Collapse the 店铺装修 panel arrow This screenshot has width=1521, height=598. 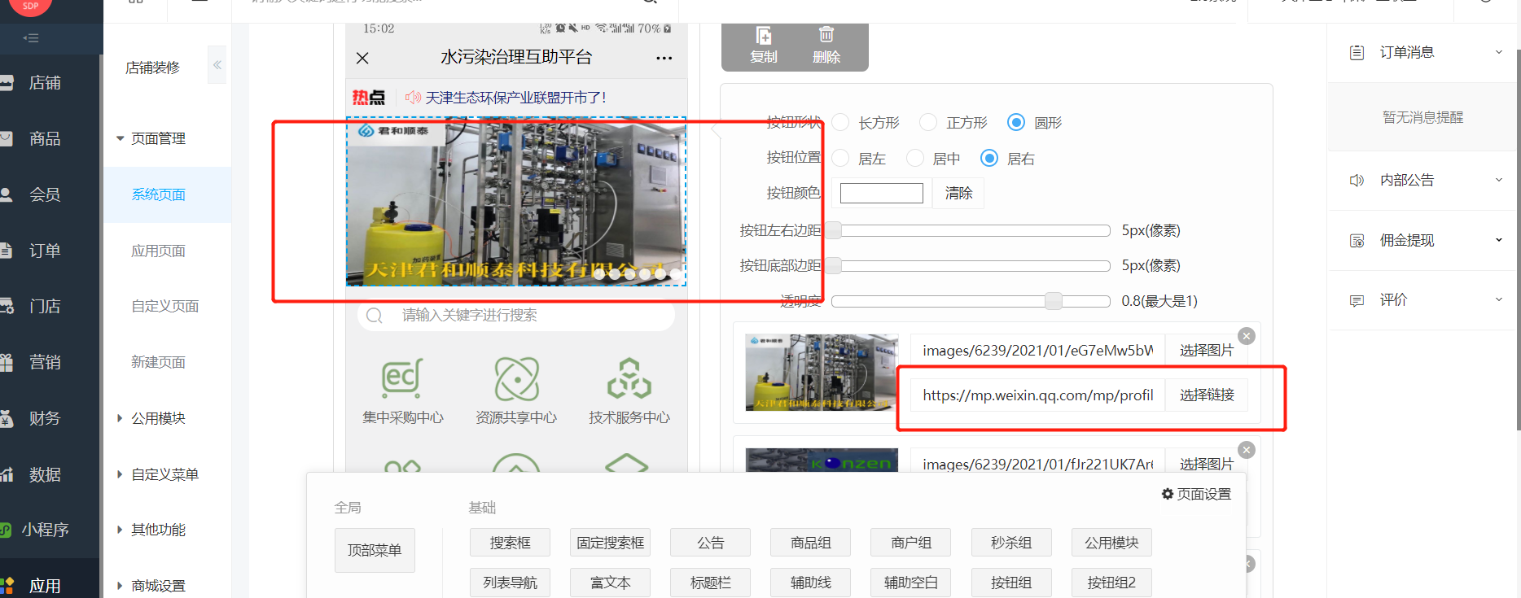(x=217, y=65)
